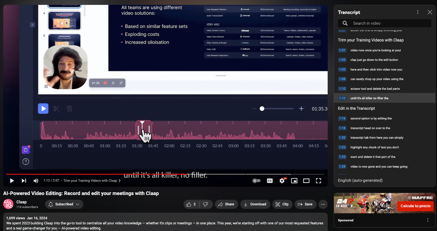Skip to the next video
Image resolution: width=437 pixels, height=231 pixels.
tap(24, 181)
